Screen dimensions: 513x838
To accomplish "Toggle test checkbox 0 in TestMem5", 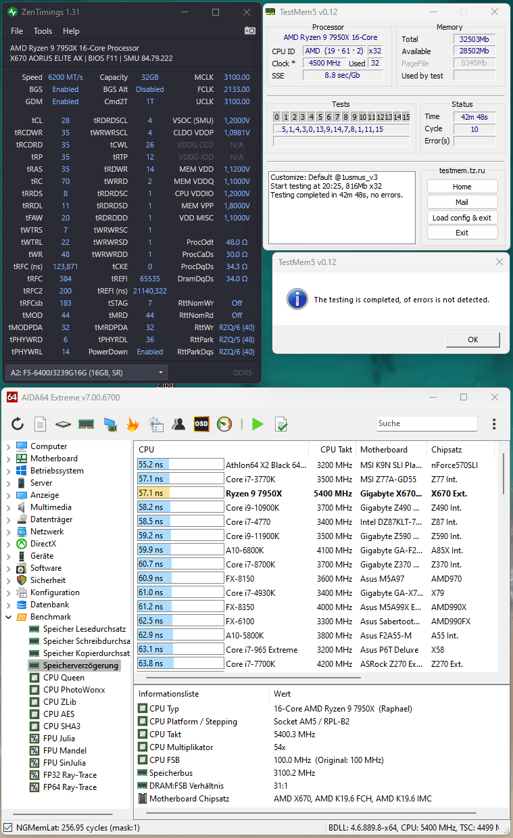I will pyautogui.click(x=278, y=117).
